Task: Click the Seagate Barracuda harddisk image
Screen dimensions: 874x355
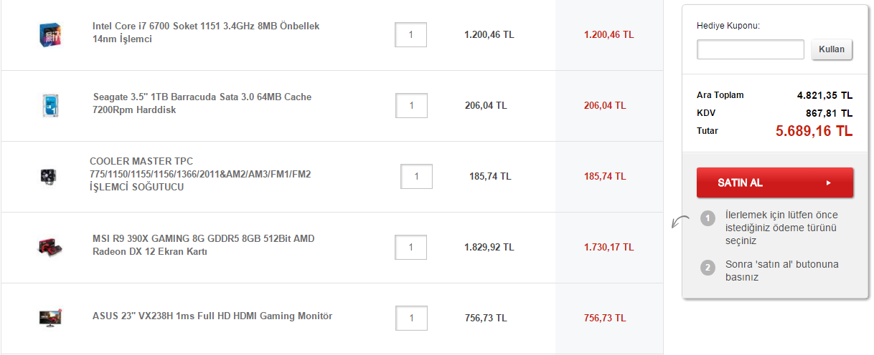Action: pyautogui.click(x=50, y=105)
